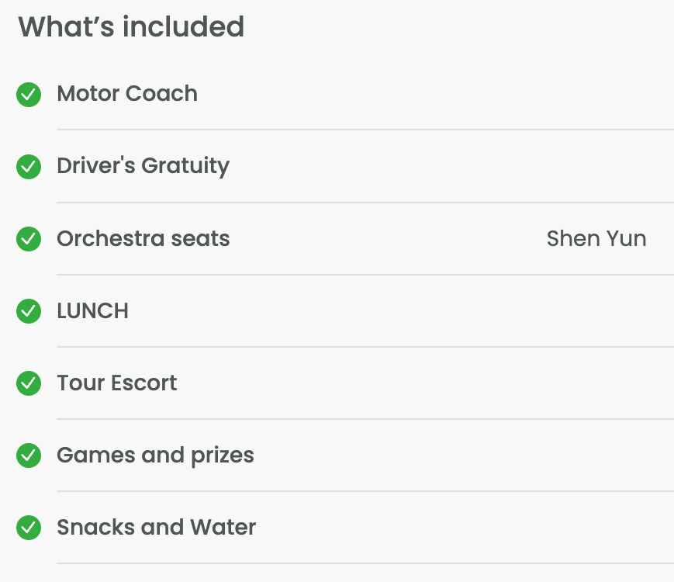674x582 pixels.
Task: Click the green checkmark beside Tour Escort
Action: click(x=29, y=383)
